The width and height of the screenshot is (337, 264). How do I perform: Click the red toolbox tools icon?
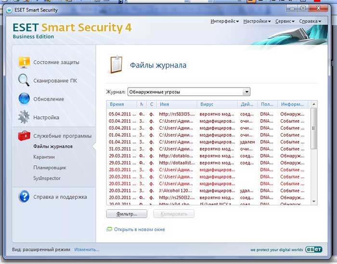[x=24, y=136]
